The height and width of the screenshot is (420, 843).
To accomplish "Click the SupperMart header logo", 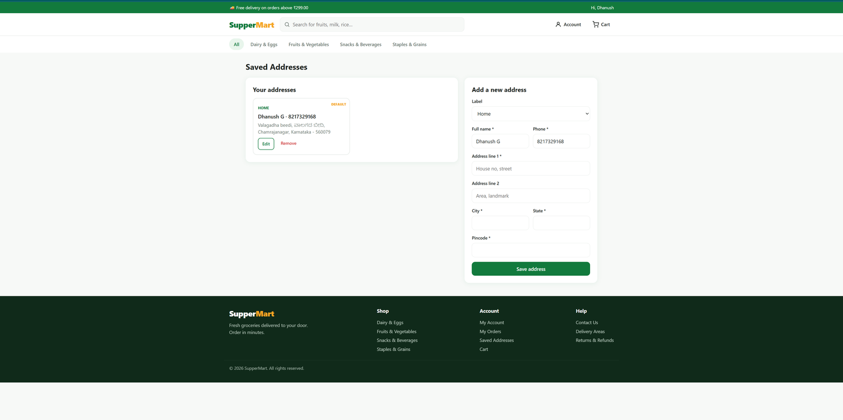I will click(252, 25).
